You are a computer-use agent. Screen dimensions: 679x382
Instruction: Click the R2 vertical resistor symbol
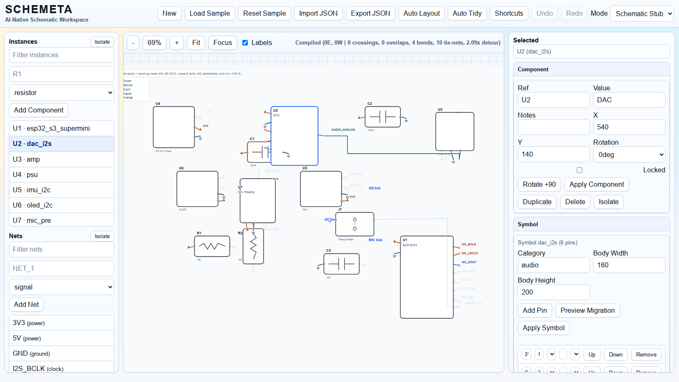coord(253,247)
